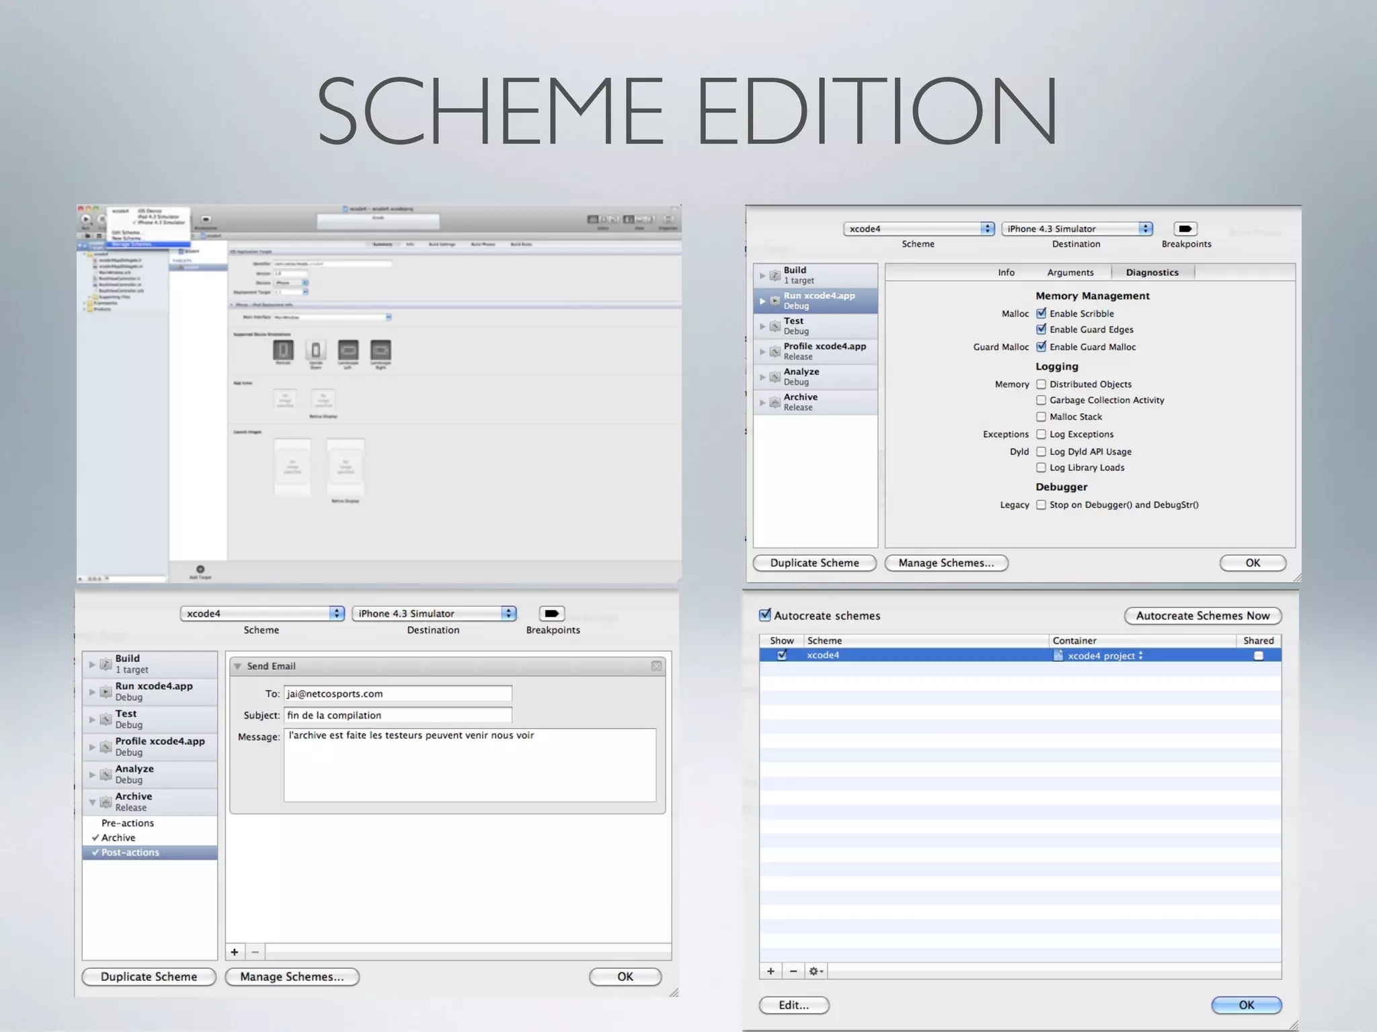
Task: Open Destination dropdown in Diagnostics scheme editor
Action: click(x=1077, y=228)
